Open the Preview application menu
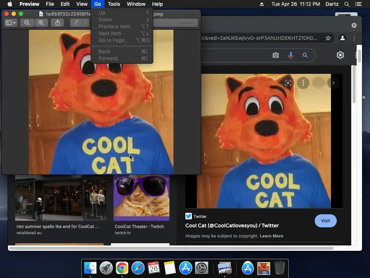The image size is (370, 278). click(x=29, y=4)
